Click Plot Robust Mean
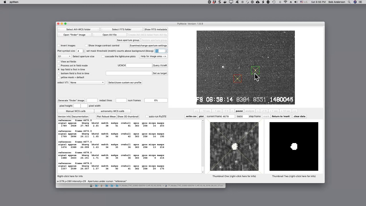This screenshot has height=206, width=366. 106,116
